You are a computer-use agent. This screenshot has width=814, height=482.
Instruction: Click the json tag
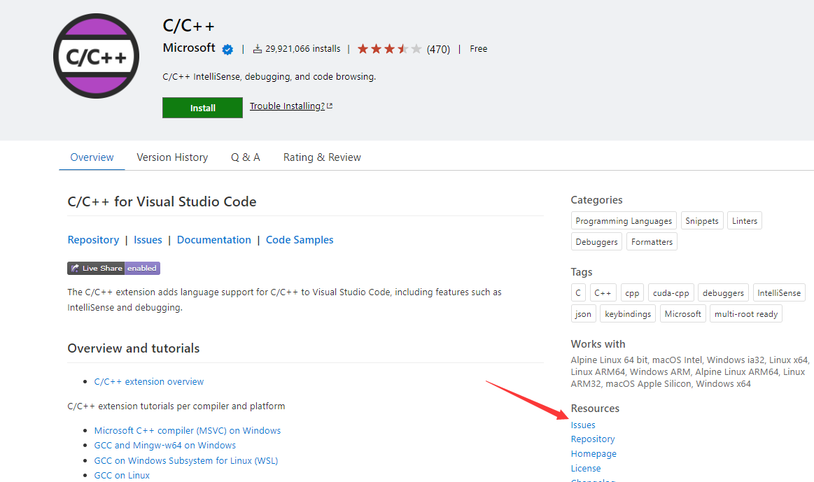(x=583, y=314)
